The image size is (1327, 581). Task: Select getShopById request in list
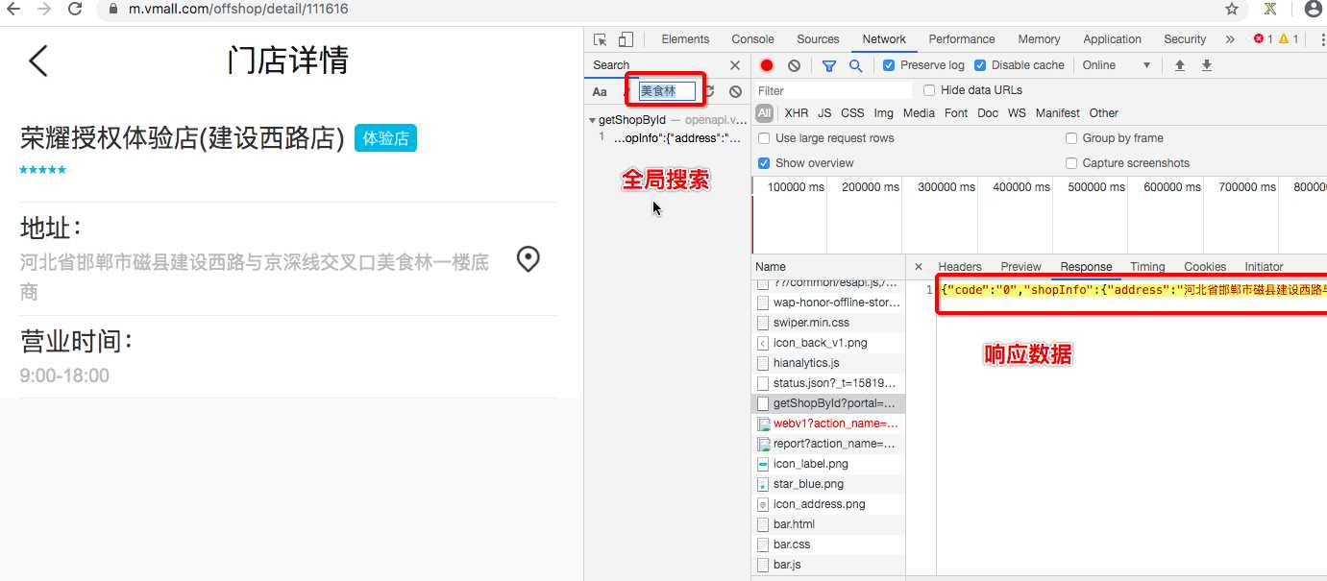(828, 403)
